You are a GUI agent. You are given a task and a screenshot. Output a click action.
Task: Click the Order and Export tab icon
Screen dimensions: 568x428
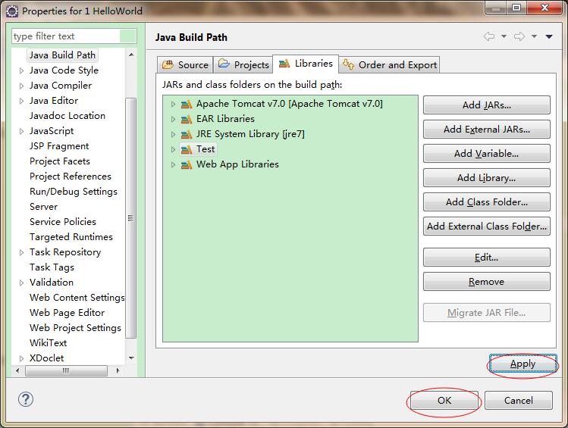pyautogui.click(x=348, y=64)
